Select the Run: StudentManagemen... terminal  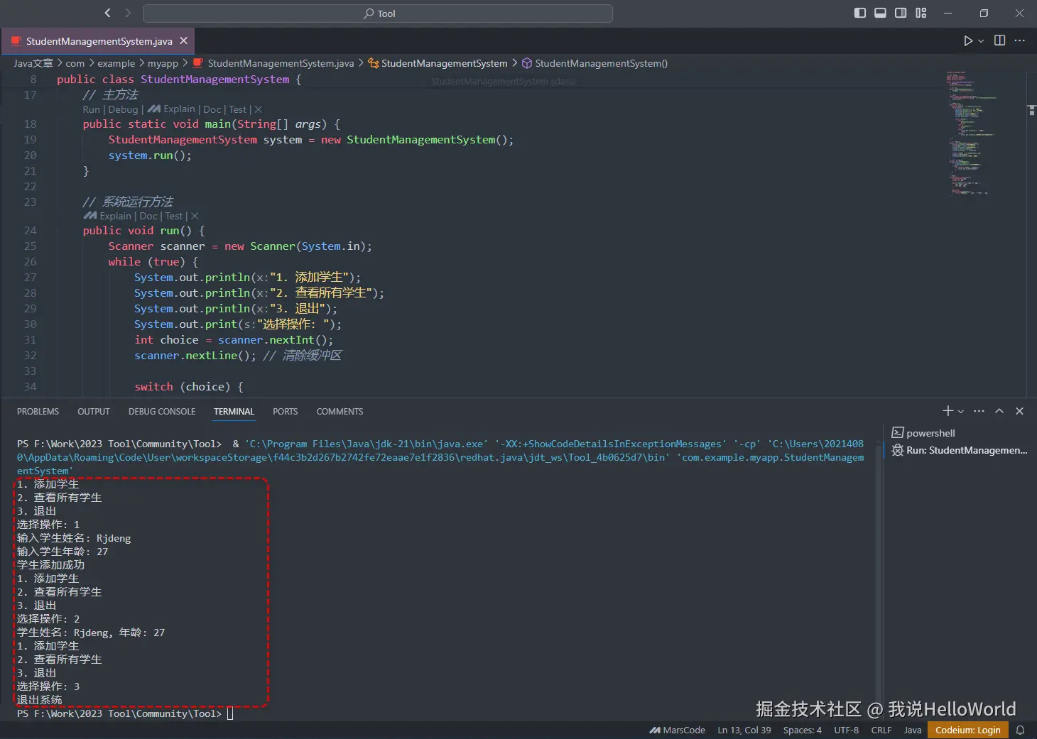point(959,450)
